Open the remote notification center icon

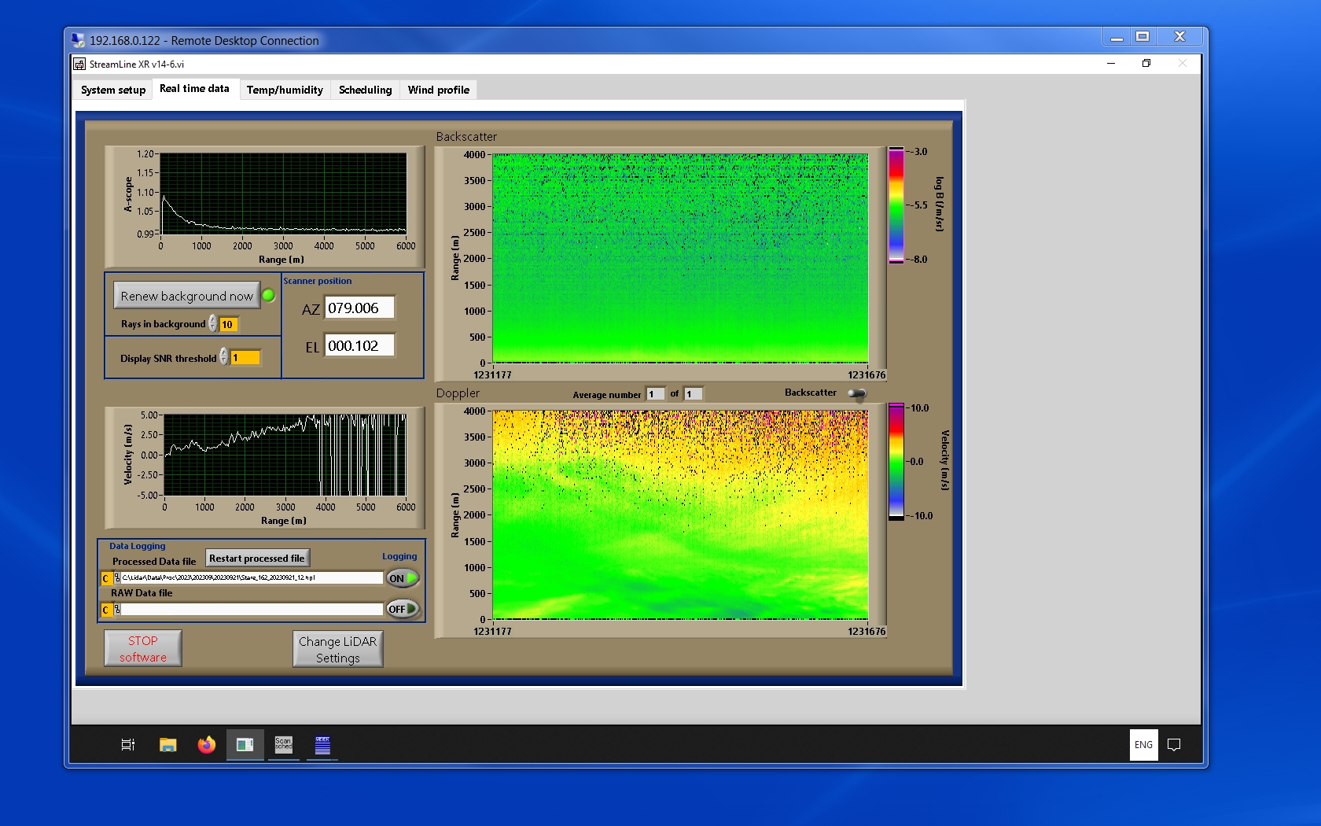[1174, 744]
